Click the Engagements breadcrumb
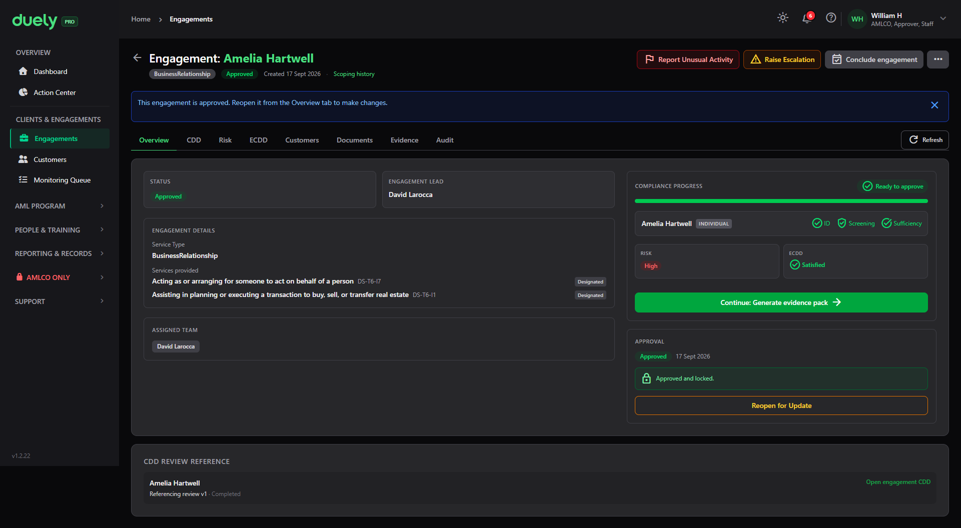 191,19
